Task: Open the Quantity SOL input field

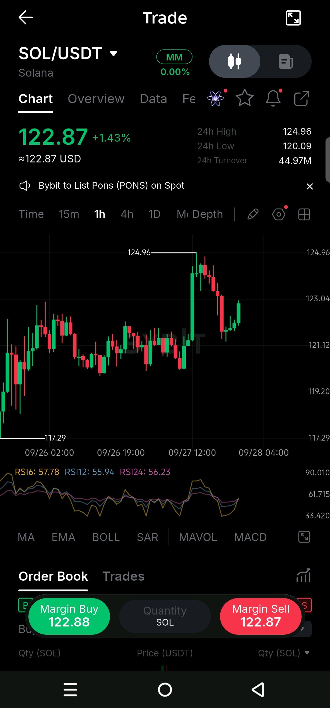Action: pyautogui.click(x=165, y=616)
